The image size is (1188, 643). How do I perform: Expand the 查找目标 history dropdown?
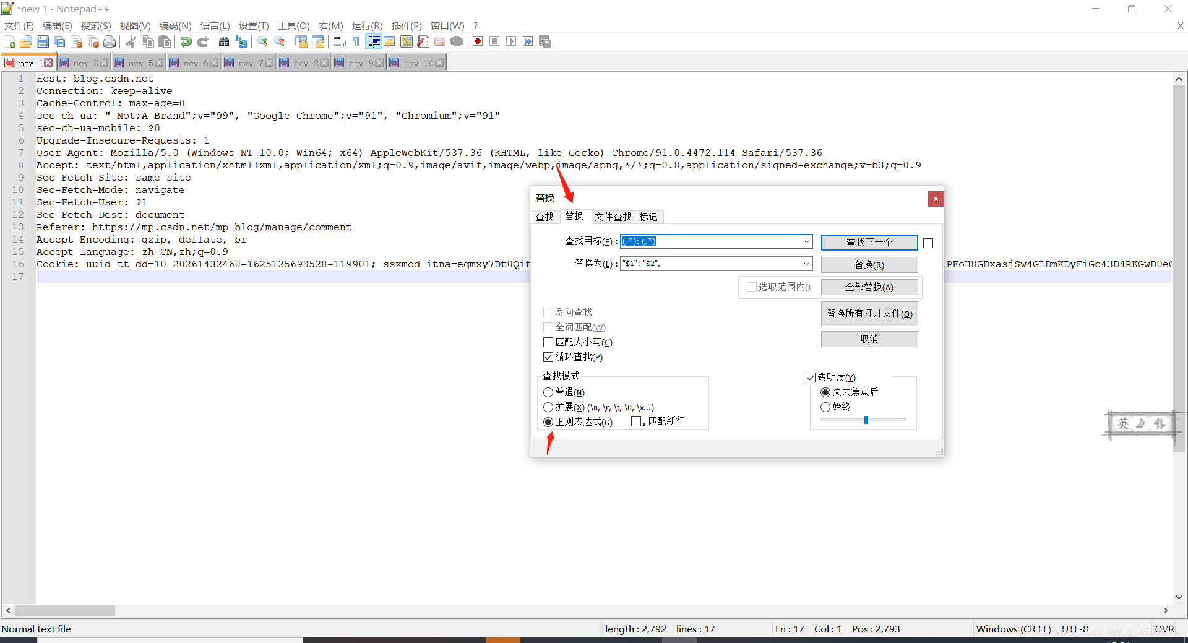pyautogui.click(x=806, y=241)
